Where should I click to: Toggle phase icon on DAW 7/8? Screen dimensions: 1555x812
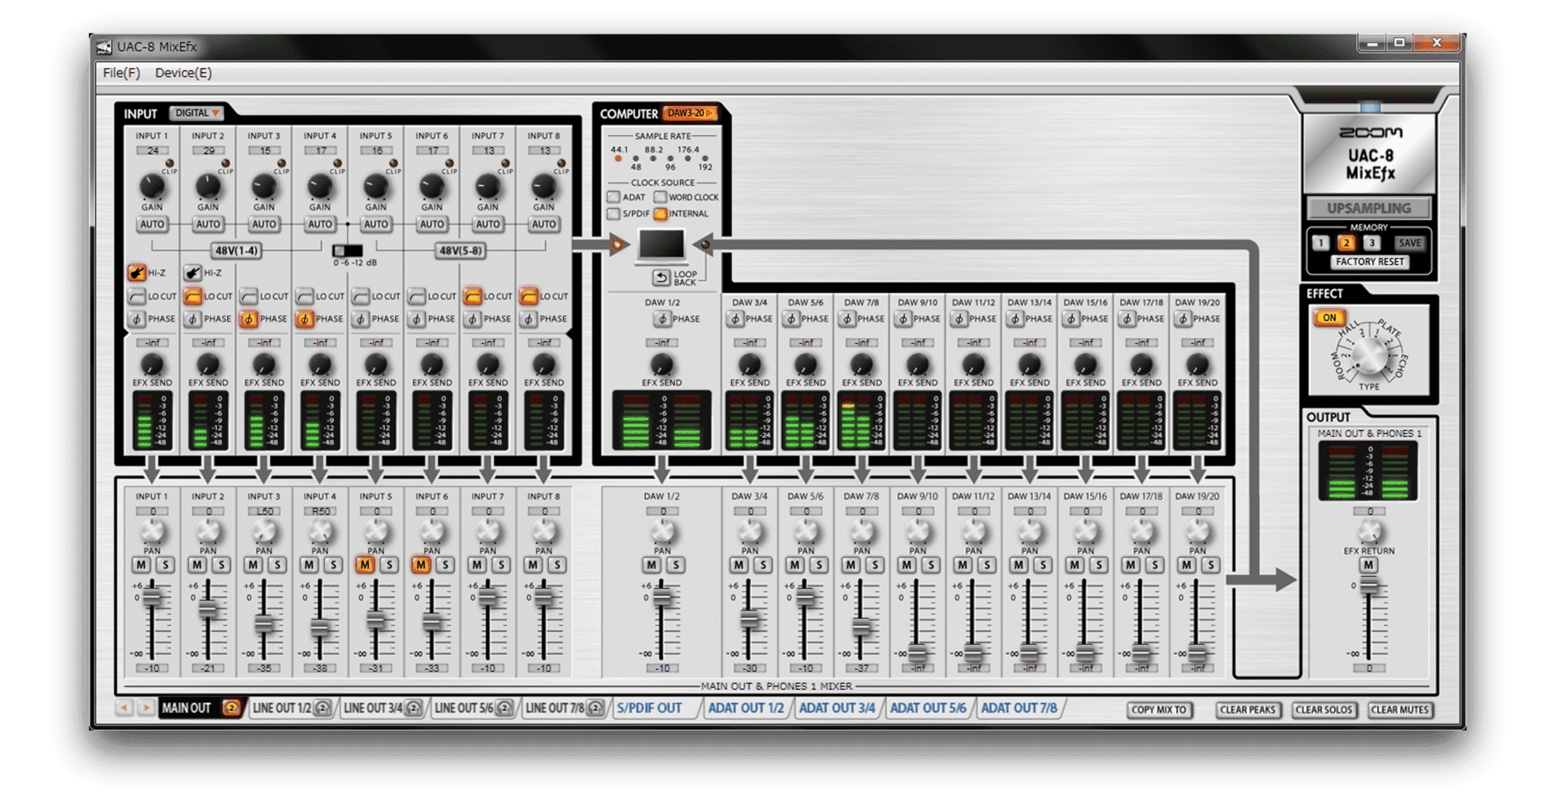(x=846, y=319)
